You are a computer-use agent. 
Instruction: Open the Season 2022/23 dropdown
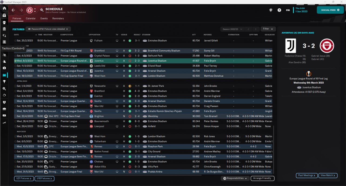click(x=232, y=29)
